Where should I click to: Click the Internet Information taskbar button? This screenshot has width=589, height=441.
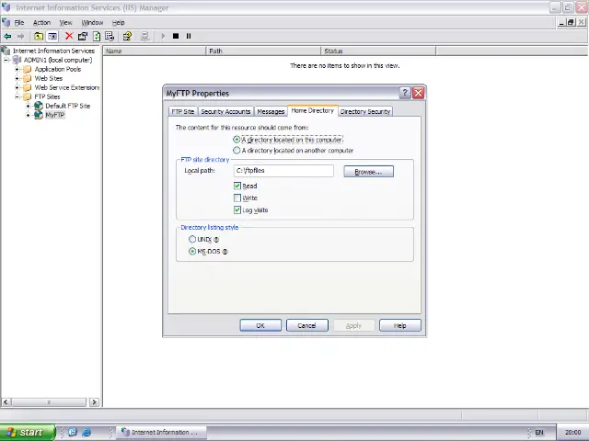pyautogui.click(x=162, y=433)
